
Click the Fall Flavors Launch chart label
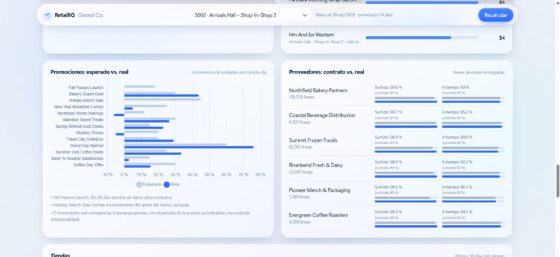tap(85, 88)
